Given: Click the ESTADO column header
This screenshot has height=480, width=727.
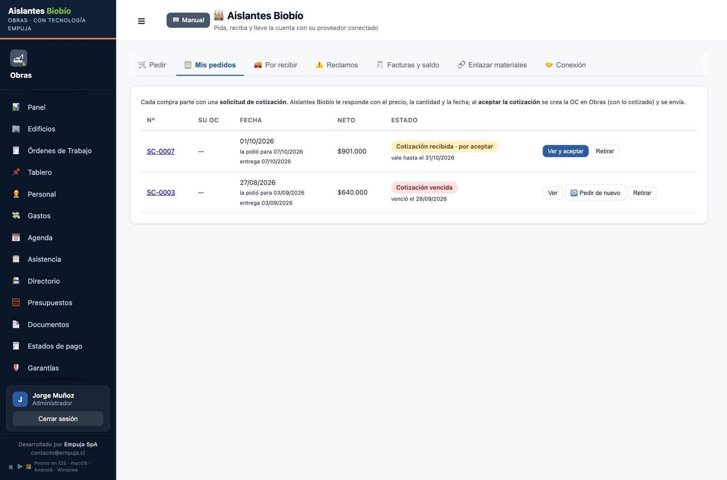Looking at the screenshot, I should tap(404, 120).
